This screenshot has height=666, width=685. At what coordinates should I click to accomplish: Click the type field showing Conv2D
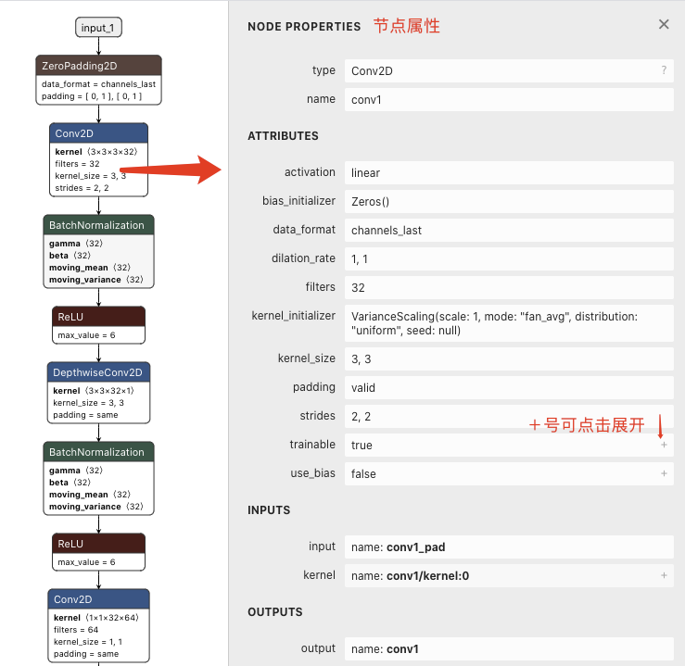tap(509, 70)
